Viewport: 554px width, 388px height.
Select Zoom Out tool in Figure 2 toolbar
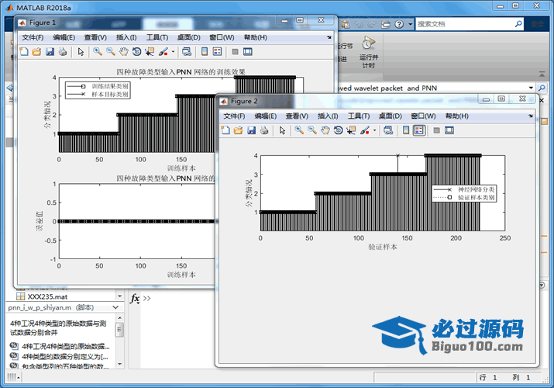[x=312, y=130]
